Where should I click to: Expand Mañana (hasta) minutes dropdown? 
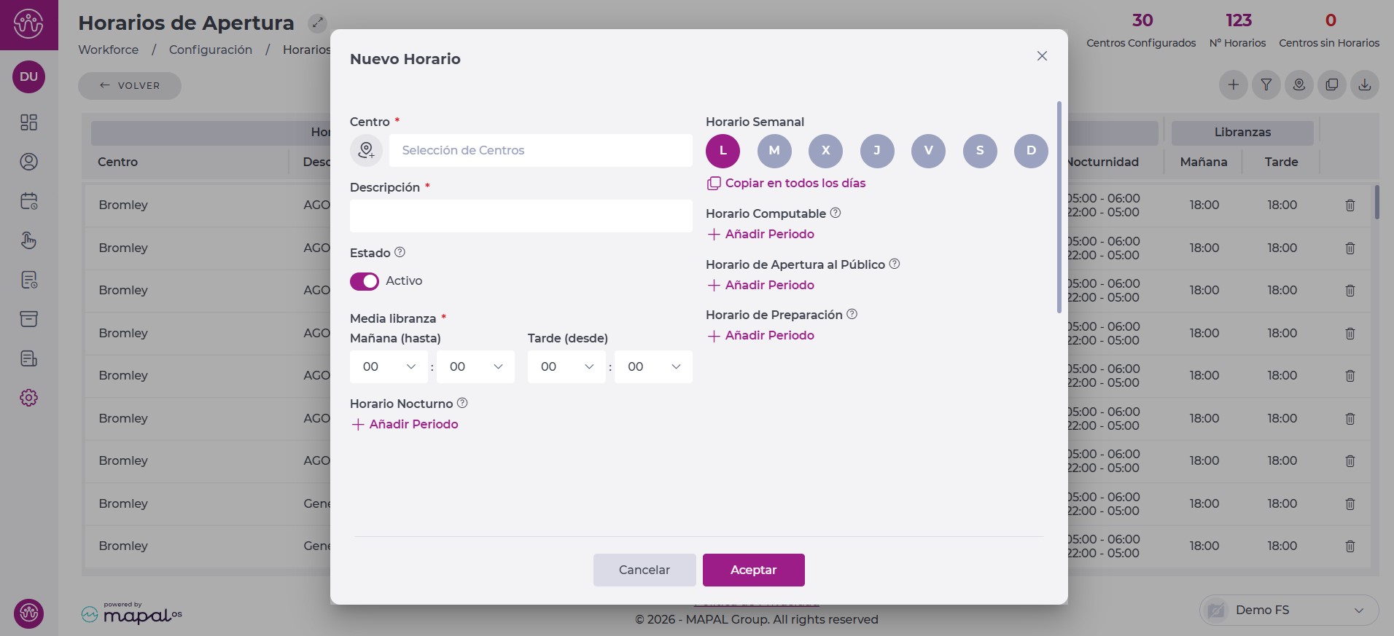(x=475, y=366)
